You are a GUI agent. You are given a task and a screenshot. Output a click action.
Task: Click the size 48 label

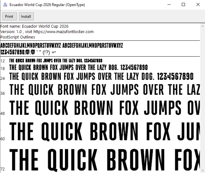pos(2,113)
